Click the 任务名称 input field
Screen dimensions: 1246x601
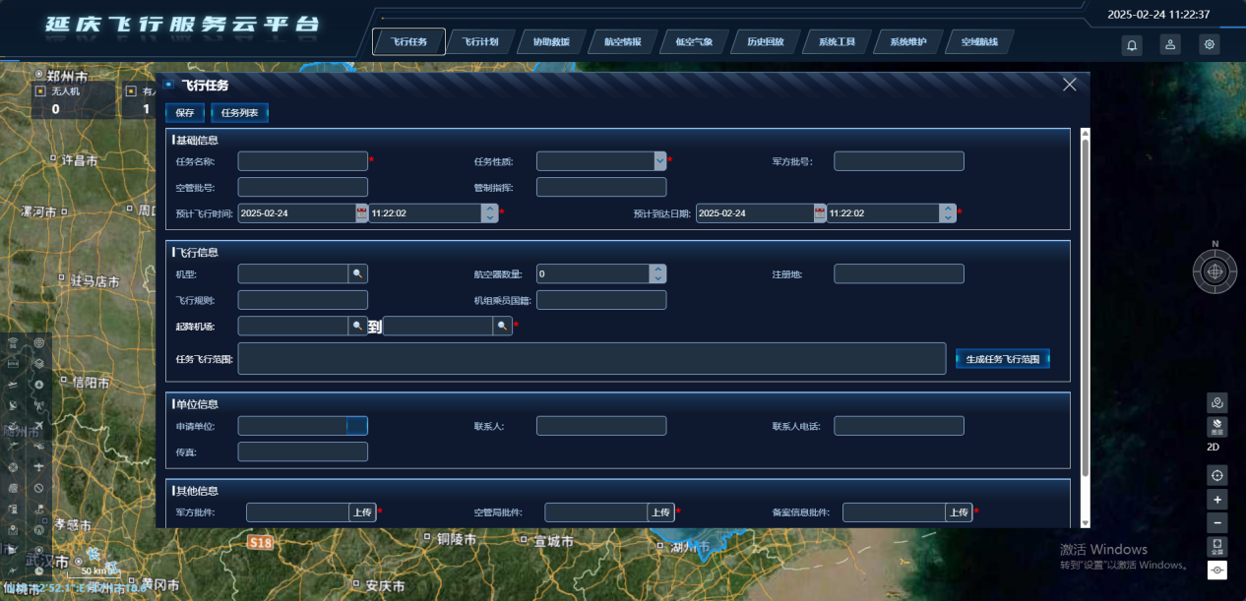pyautogui.click(x=302, y=161)
